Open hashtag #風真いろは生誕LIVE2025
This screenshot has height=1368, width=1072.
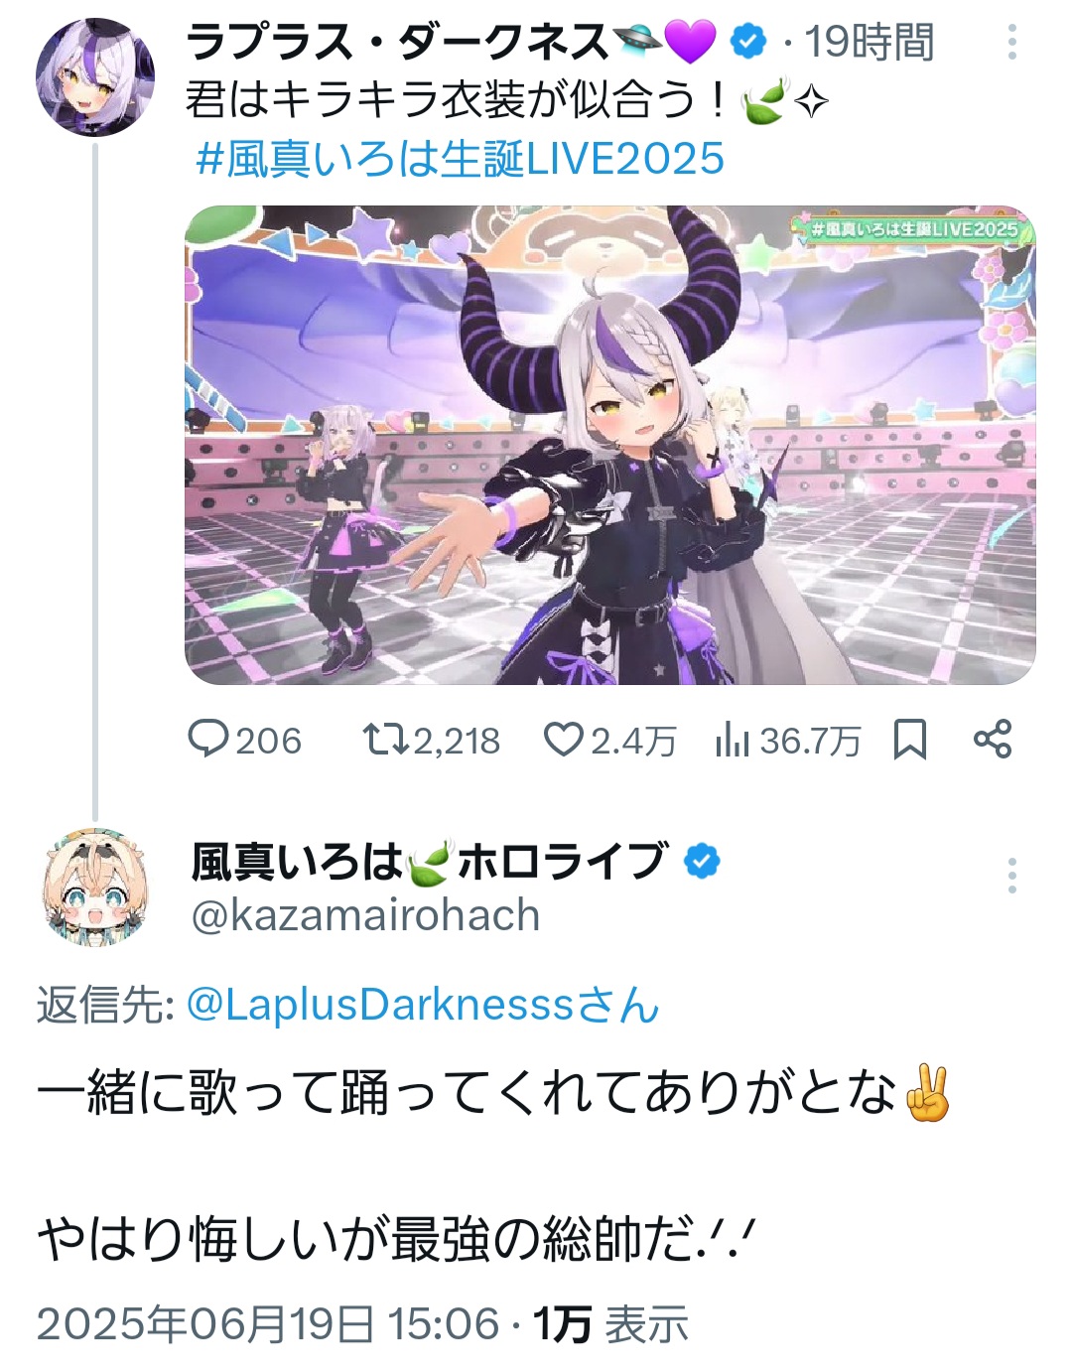click(x=461, y=159)
